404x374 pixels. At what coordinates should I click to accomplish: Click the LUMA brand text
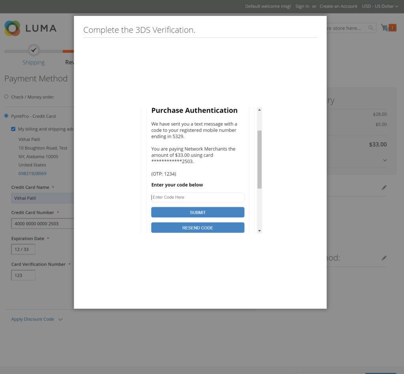click(41, 28)
